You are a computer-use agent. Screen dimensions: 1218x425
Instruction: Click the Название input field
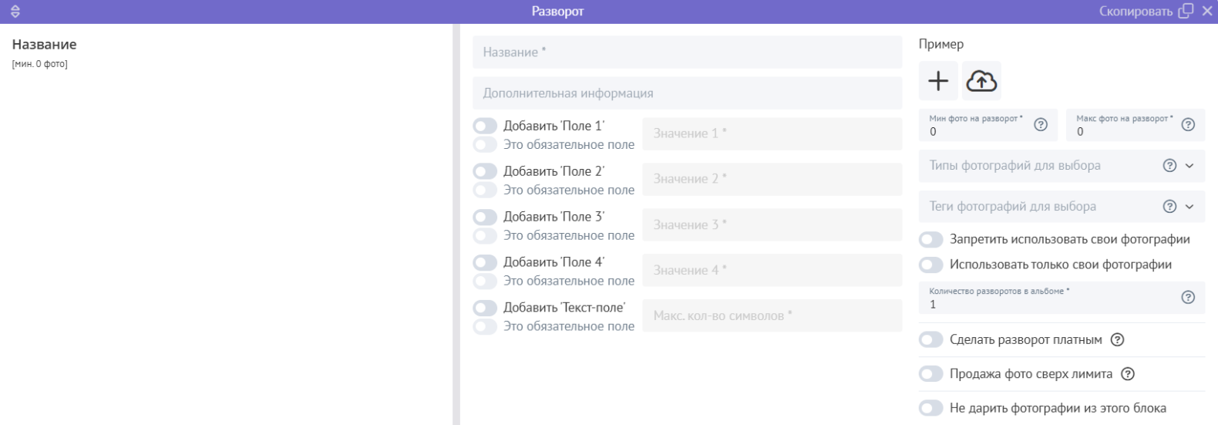[686, 52]
